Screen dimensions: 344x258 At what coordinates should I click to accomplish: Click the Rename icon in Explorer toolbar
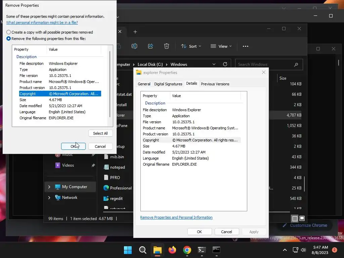pos(134,46)
